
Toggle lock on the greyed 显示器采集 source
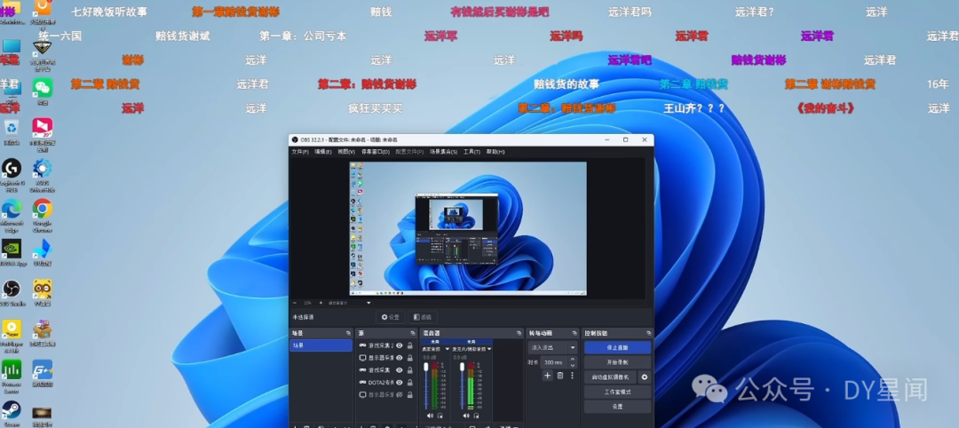point(409,395)
